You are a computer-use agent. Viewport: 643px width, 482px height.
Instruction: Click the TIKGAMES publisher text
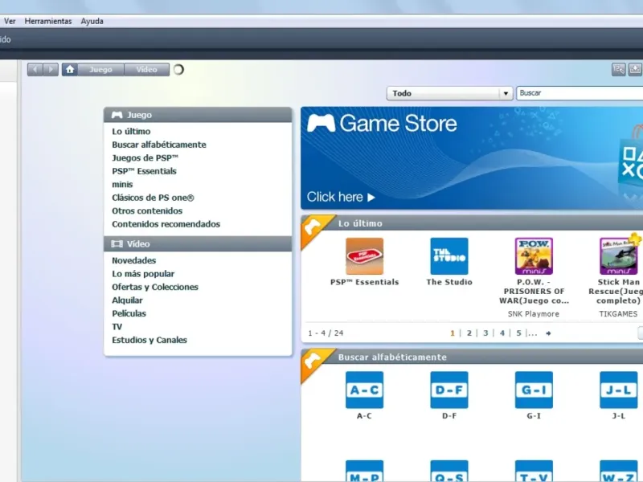click(618, 314)
